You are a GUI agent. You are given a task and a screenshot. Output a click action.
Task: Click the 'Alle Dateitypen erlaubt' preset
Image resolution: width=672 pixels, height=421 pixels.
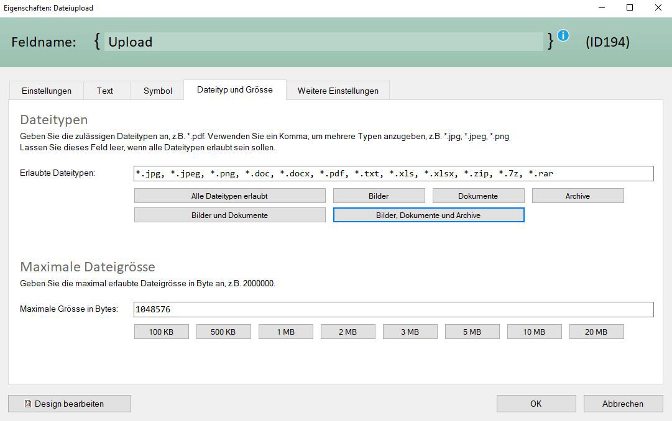(x=229, y=195)
